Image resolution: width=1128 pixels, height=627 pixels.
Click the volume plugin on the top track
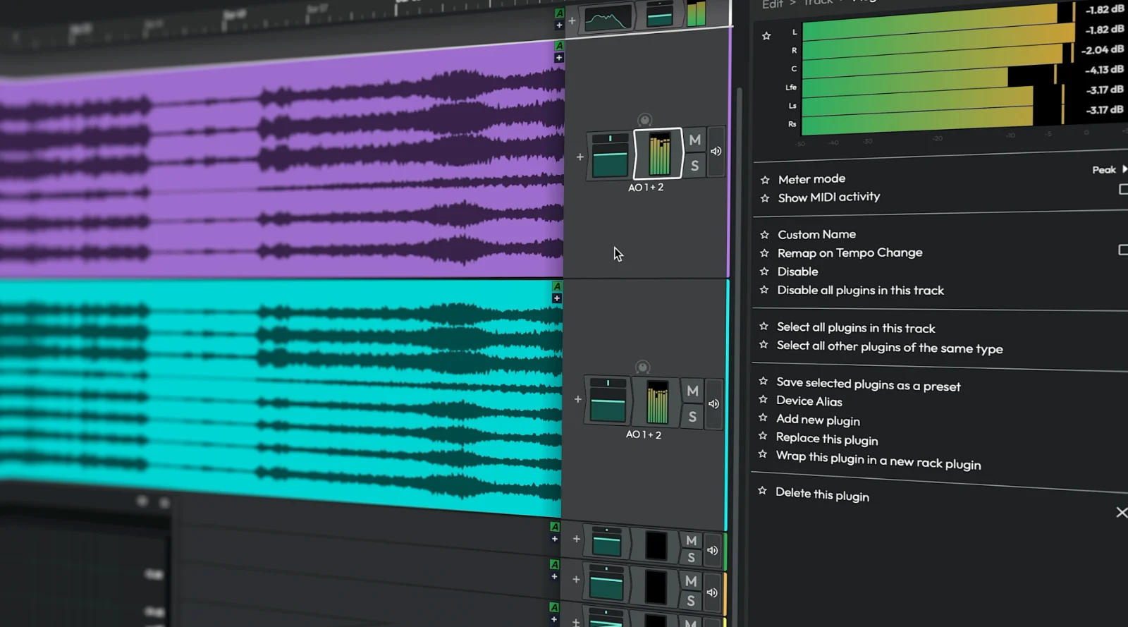coord(659,15)
